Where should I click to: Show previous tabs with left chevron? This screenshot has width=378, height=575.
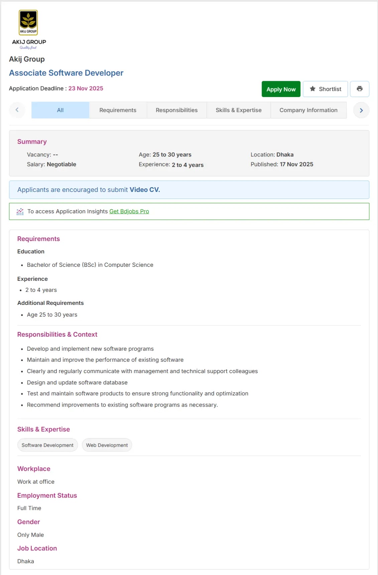pyautogui.click(x=17, y=110)
